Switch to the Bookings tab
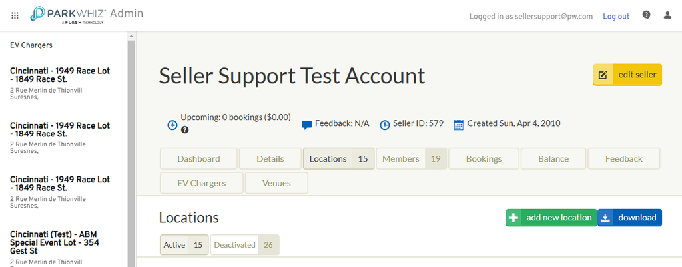 tap(484, 158)
